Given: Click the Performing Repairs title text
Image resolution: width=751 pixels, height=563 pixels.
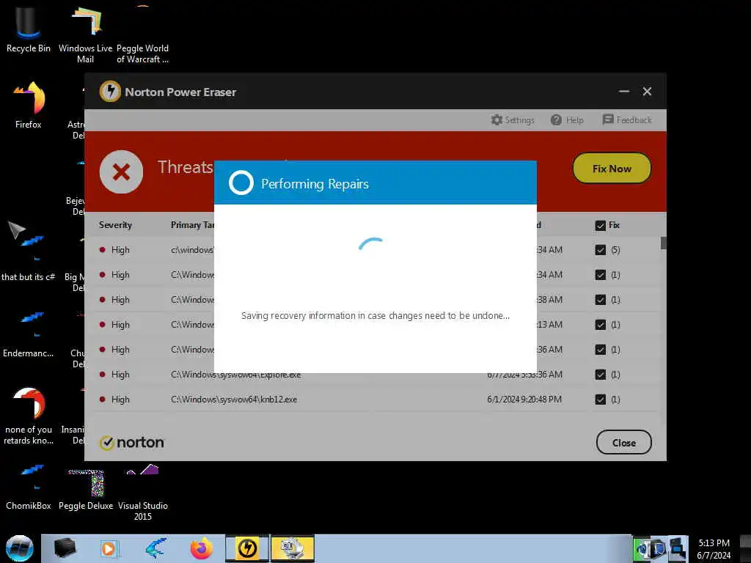Looking at the screenshot, I should click(315, 184).
